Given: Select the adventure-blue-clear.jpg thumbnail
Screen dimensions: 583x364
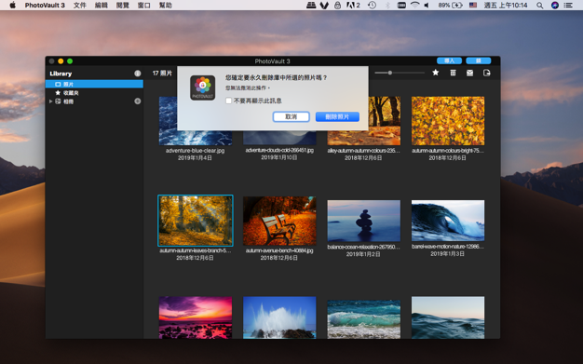Looking at the screenshot, I should tap(196, 121).
